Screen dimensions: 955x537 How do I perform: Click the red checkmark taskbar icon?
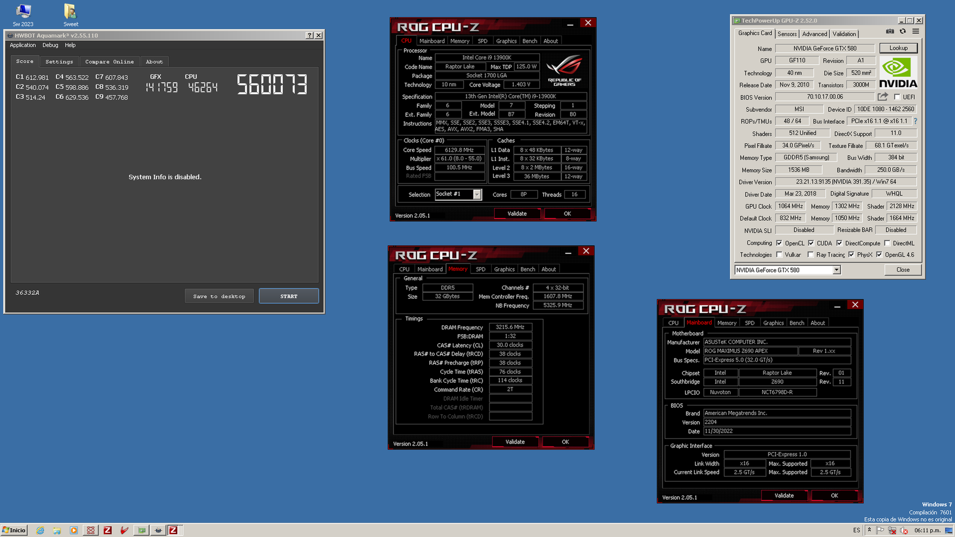pos(124,531)
